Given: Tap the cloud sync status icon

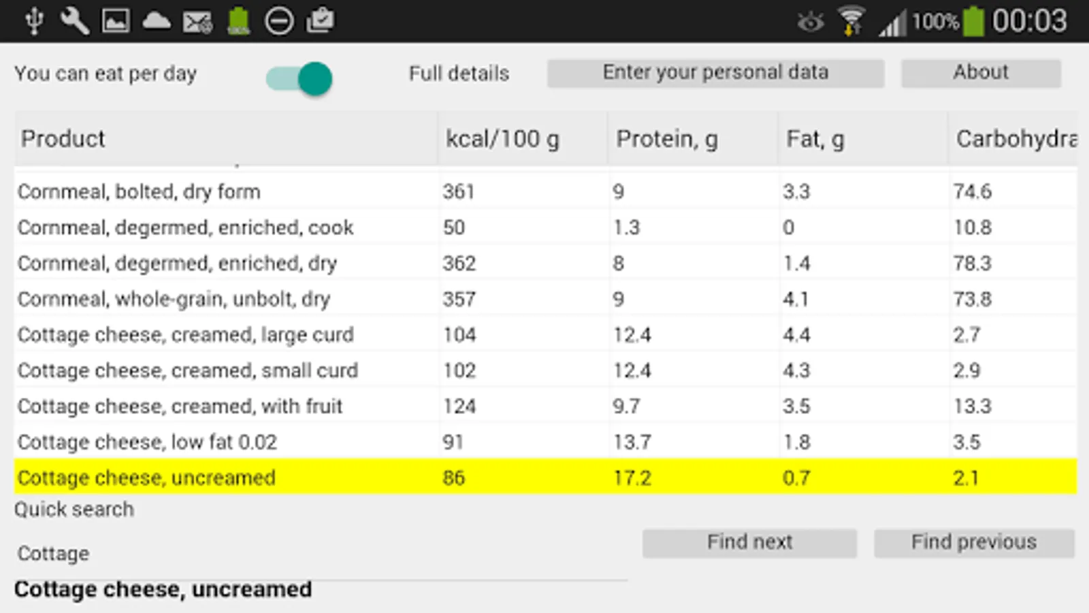Looking at the screenshot, I should point(157,20).
